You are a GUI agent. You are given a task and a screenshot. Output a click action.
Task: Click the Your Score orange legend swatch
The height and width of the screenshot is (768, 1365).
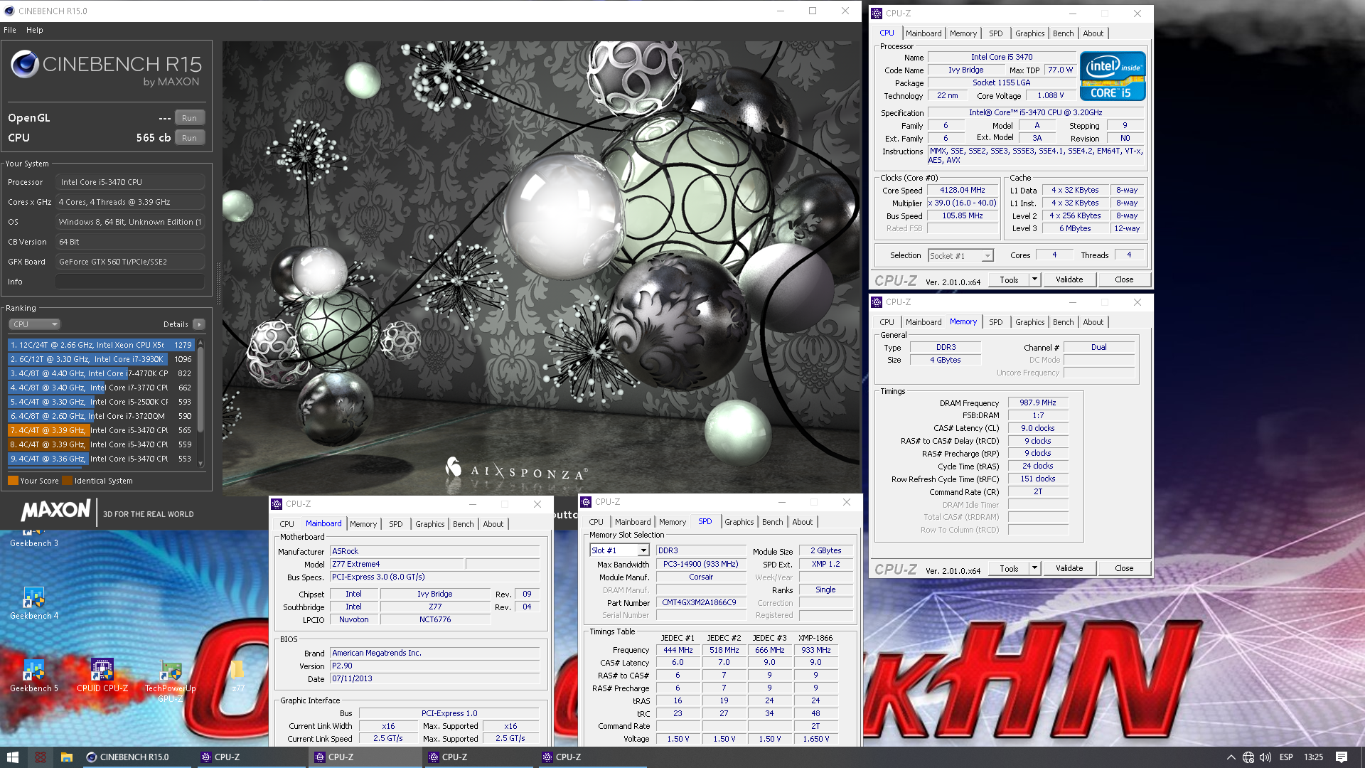tap(13, 481)
